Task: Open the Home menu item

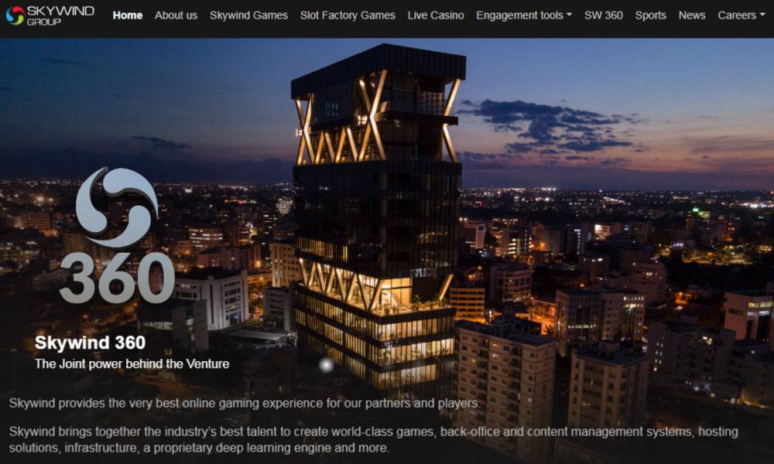Action: point(128,15)
